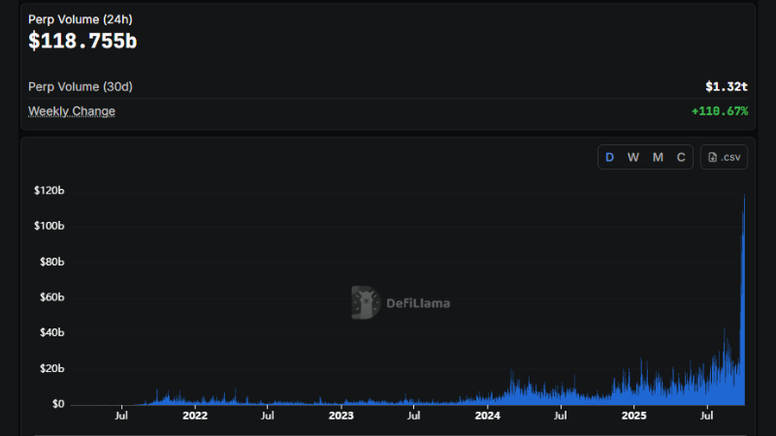776x436 pixels.
Task: Click the $0 y-axis baseline label
Action: (56, 404)
